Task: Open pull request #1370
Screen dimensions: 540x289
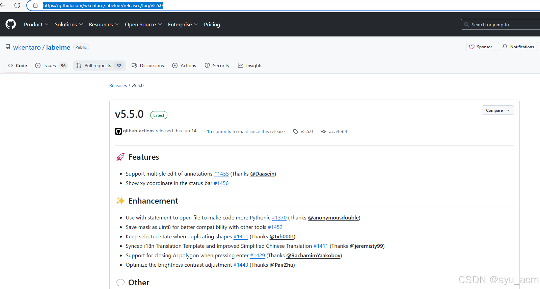Action: point(279,217)
